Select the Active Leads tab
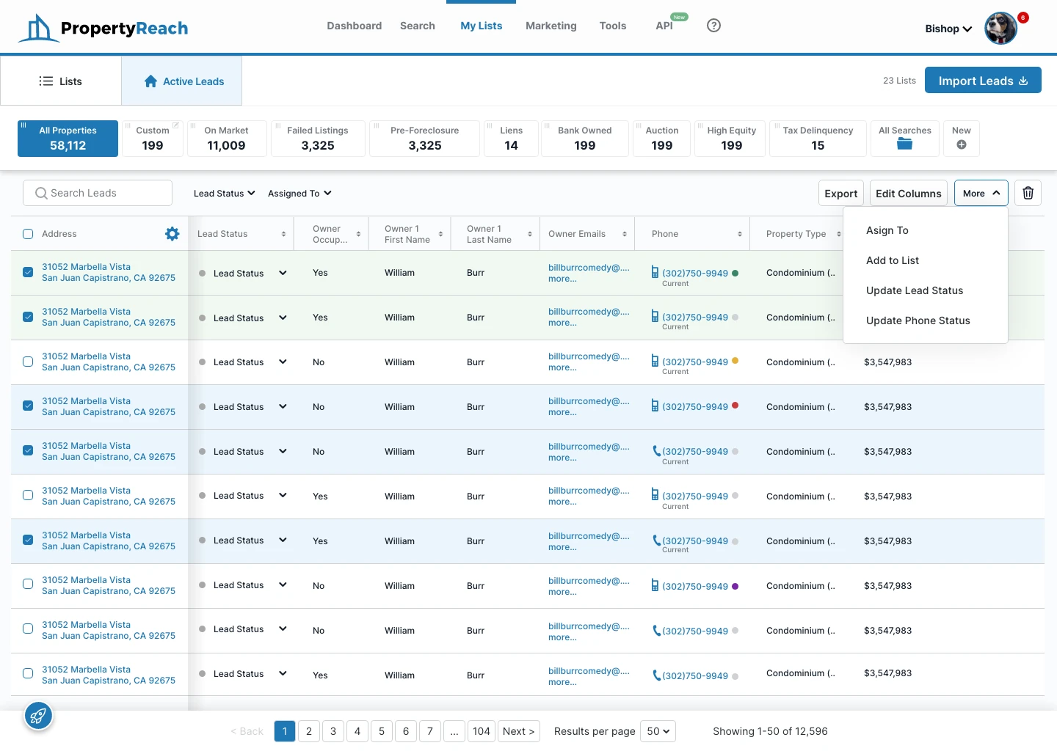 182,81
